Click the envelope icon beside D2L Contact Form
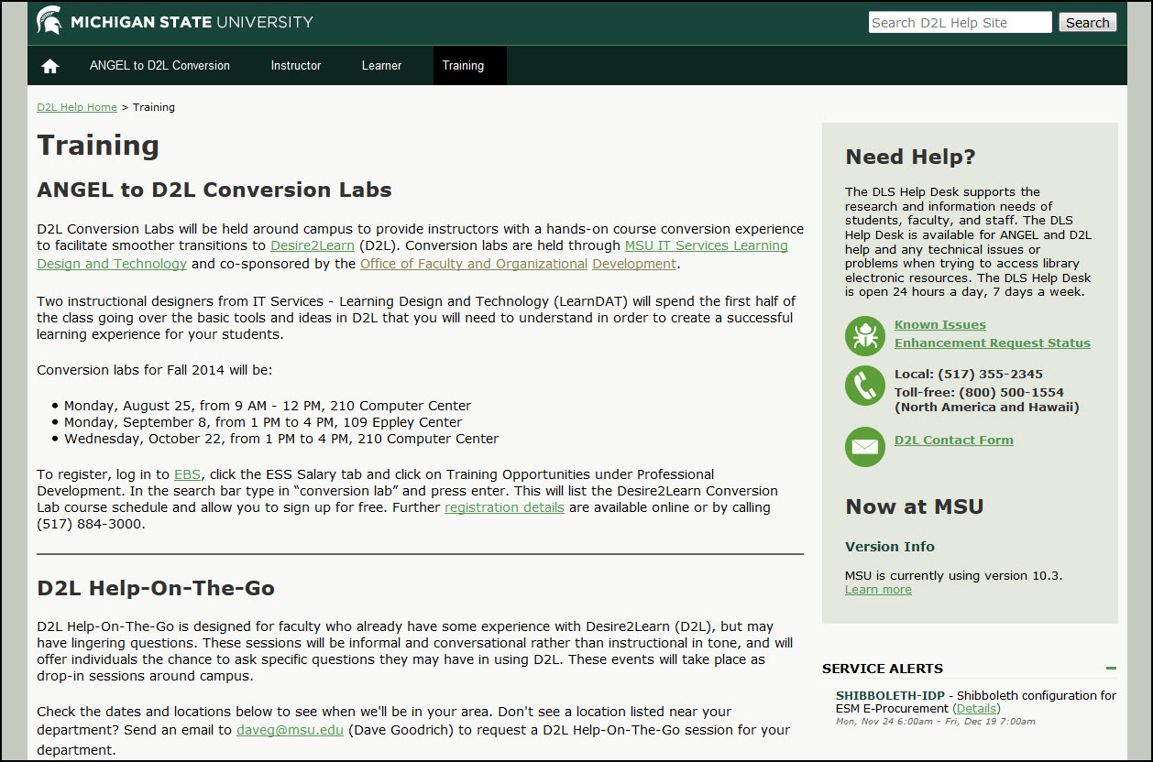This screenshot has width=1153, height=762. (x=864, y=447)
